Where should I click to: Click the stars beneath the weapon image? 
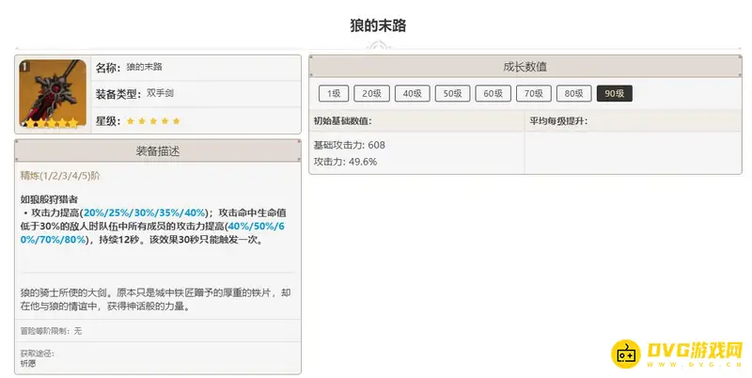(53, 123)
